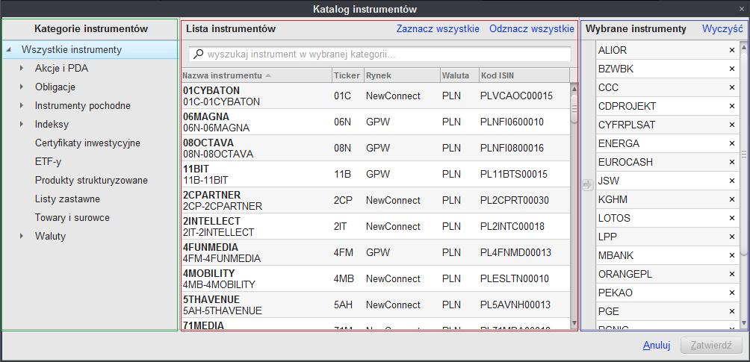Screen dimensions: 750x362
Task: Sort by Ticker column header
Action: [348, 75]
